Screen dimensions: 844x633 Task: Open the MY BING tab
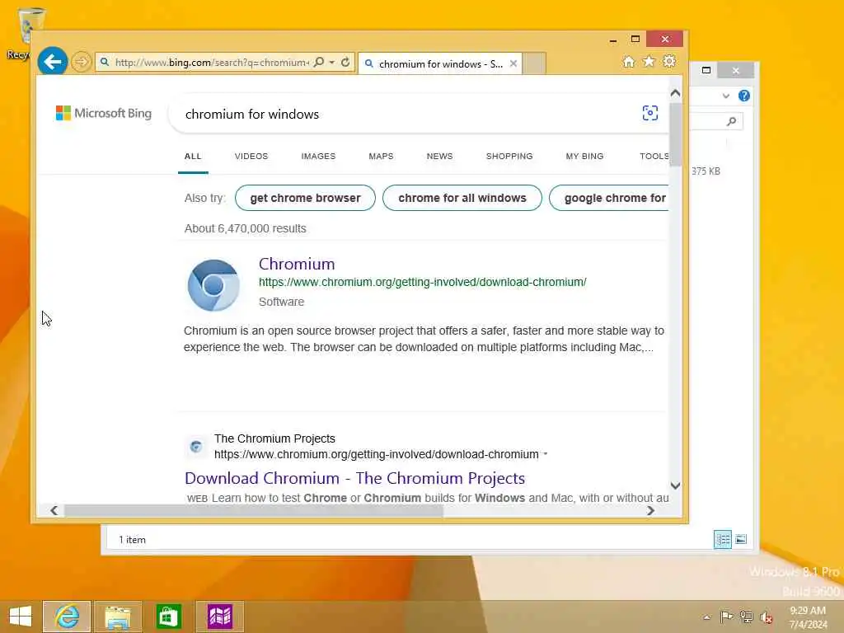click(584, 156)
